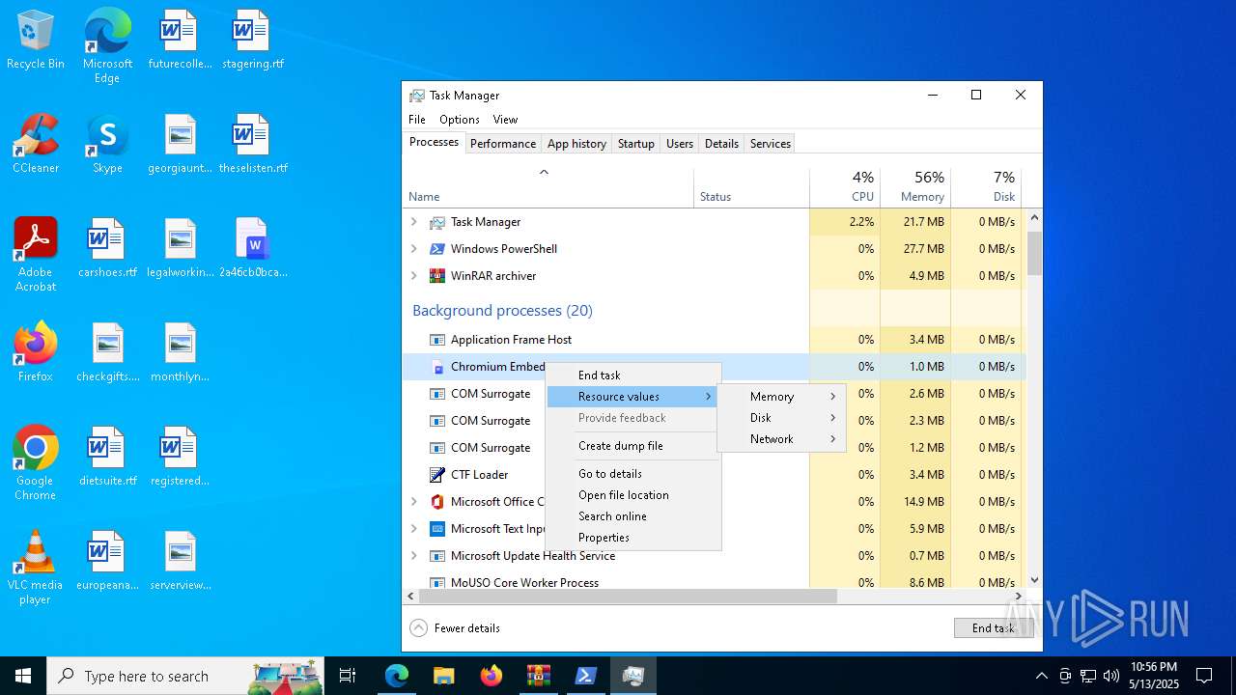Select dietsuite.rtf file on desktop
The width and height of the screenshot is (1236, 695).
[x=107, y=458]
